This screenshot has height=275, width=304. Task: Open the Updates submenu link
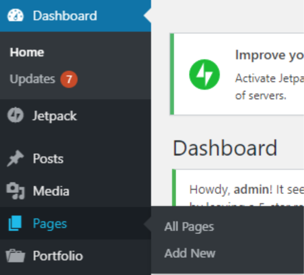(x=32, y=79)
